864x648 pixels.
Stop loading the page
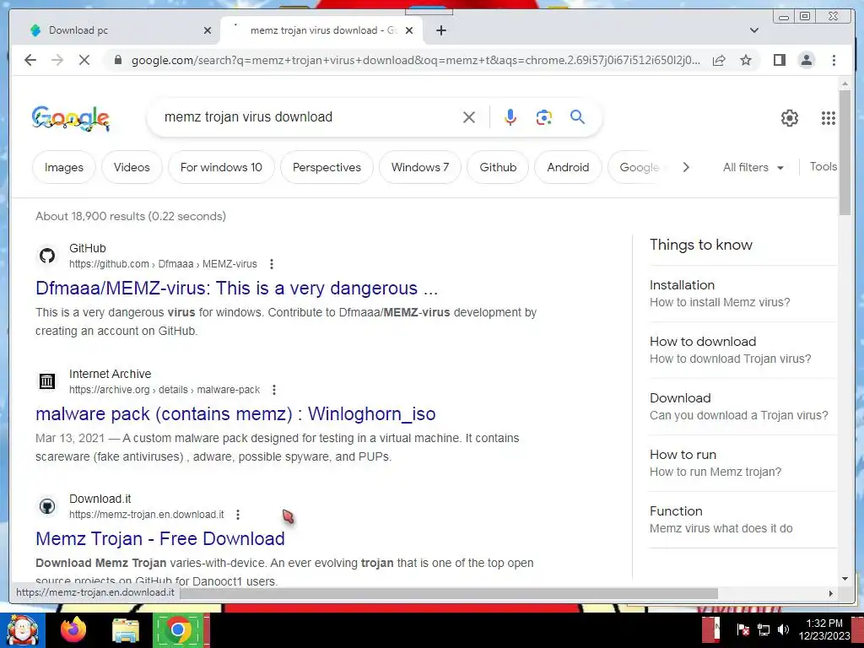(84, 60)
